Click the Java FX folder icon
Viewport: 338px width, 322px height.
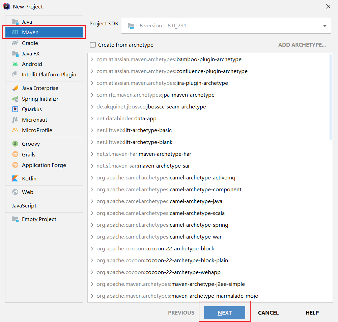pyautogui.click(x=15, y=54)
